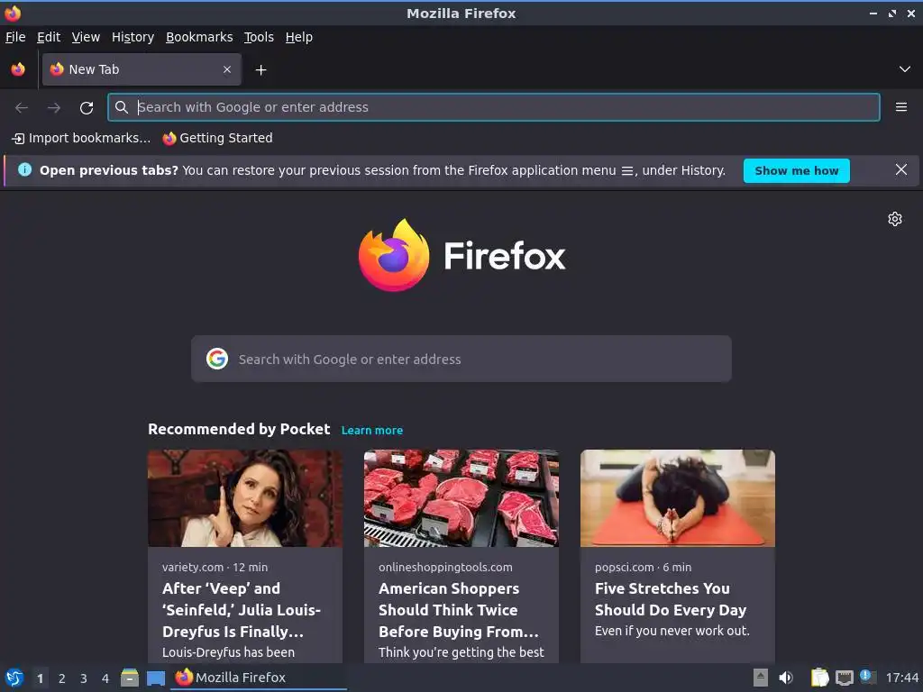This screenshot has width=923, height=692.
Task: Focus the address bar field
Action: [x=494, y=107]
